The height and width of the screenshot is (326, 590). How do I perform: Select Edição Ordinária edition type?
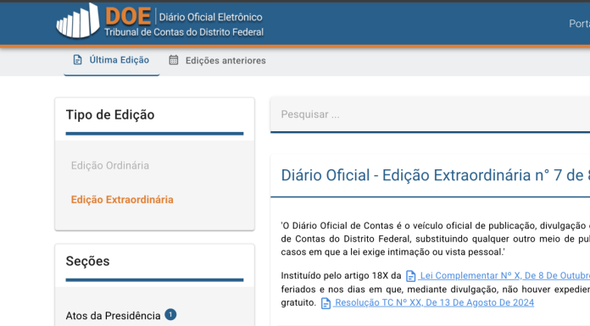tap(110, 165)
